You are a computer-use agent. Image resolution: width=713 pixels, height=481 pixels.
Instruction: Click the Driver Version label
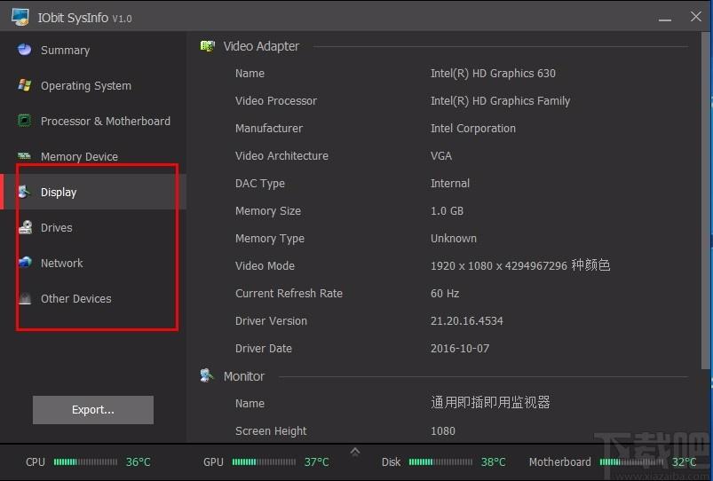[271, 321]
